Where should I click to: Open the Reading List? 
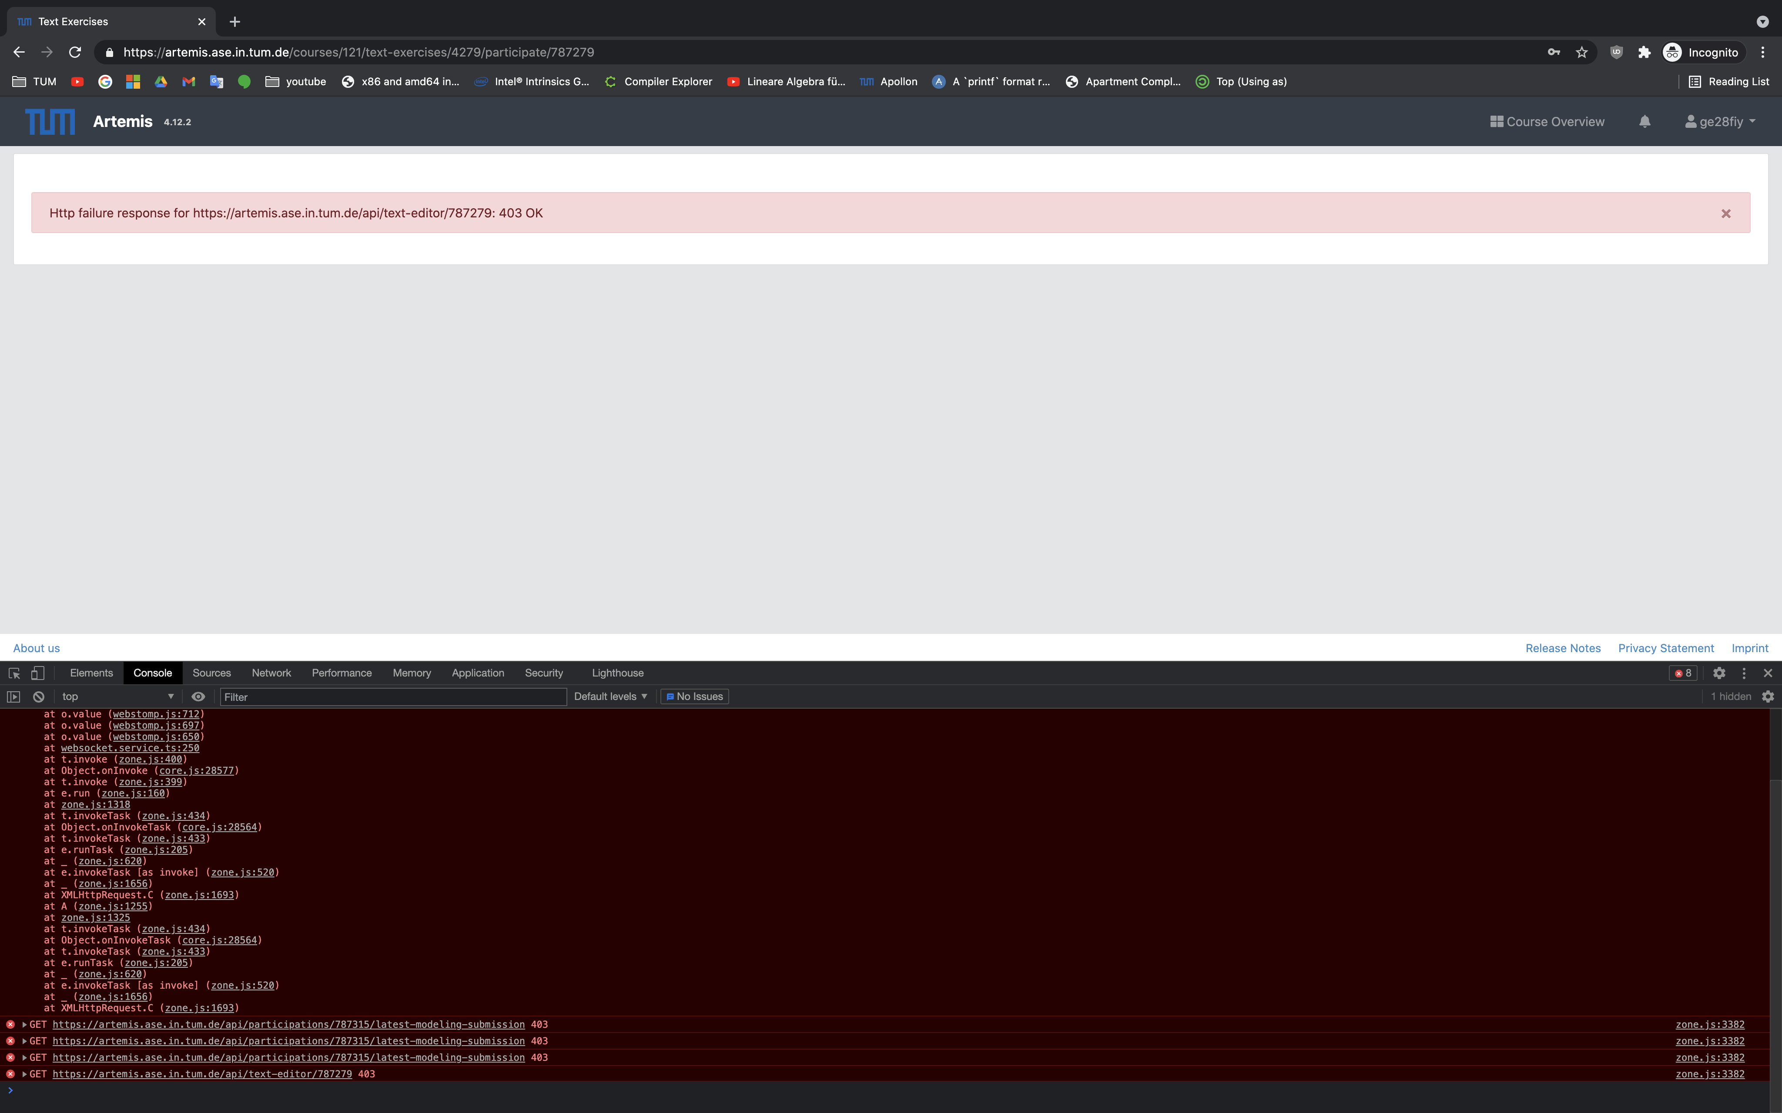point(1728,82)
